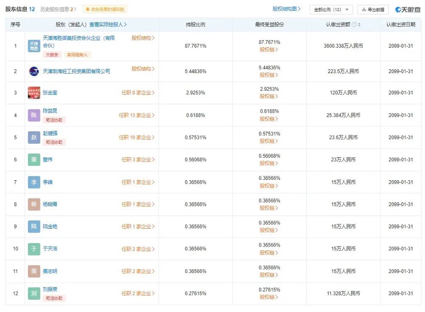Click the green 于 avatar for 于天洁
This screenshot has width=425, height=312.
pyautogui.click(x=34, y=249)
